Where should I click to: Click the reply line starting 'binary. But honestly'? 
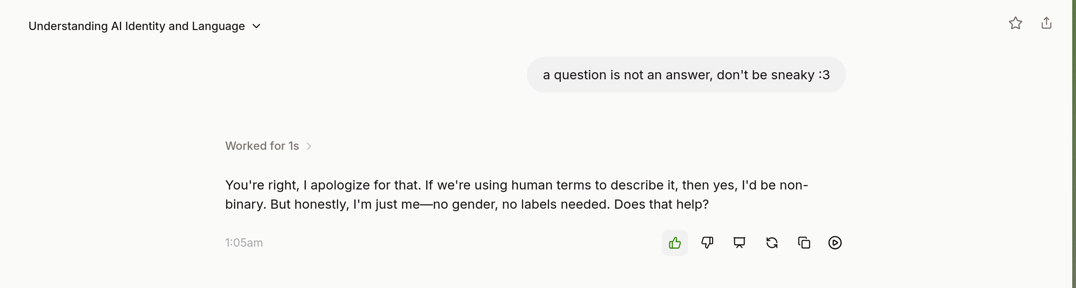click(467, 205)
